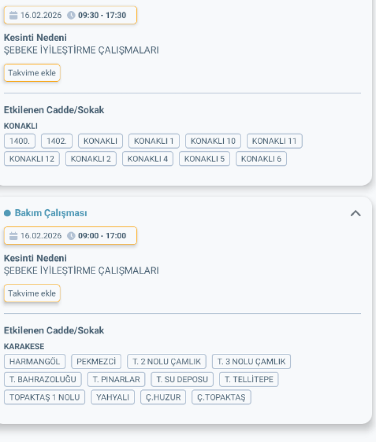376x442 pixels.
Task: Click calendar icon beside 09:30 - 17:30
Action: (14, 15)
